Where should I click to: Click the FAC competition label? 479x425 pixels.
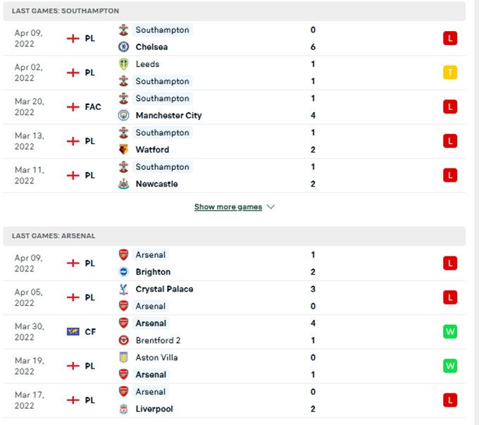coord(93,107)
